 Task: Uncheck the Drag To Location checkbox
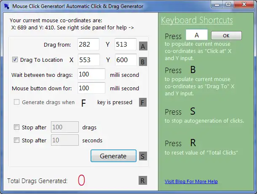pos(15,60)
